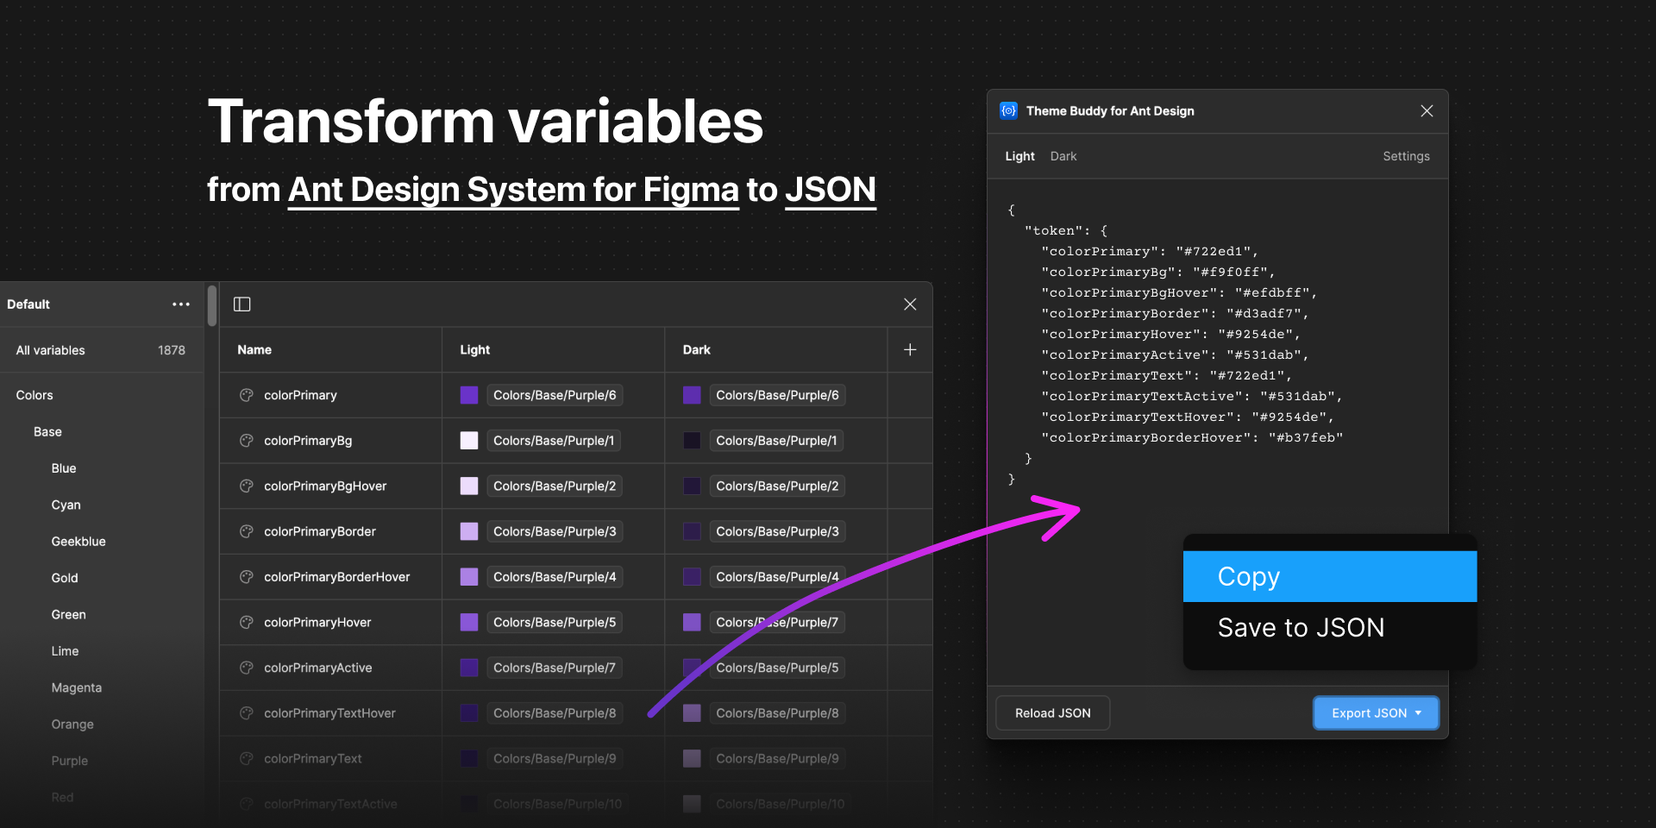The image size is (1656, 828).
Task: Click the globe icon beside colorPrimaryBorder
Action: [245, 531]
